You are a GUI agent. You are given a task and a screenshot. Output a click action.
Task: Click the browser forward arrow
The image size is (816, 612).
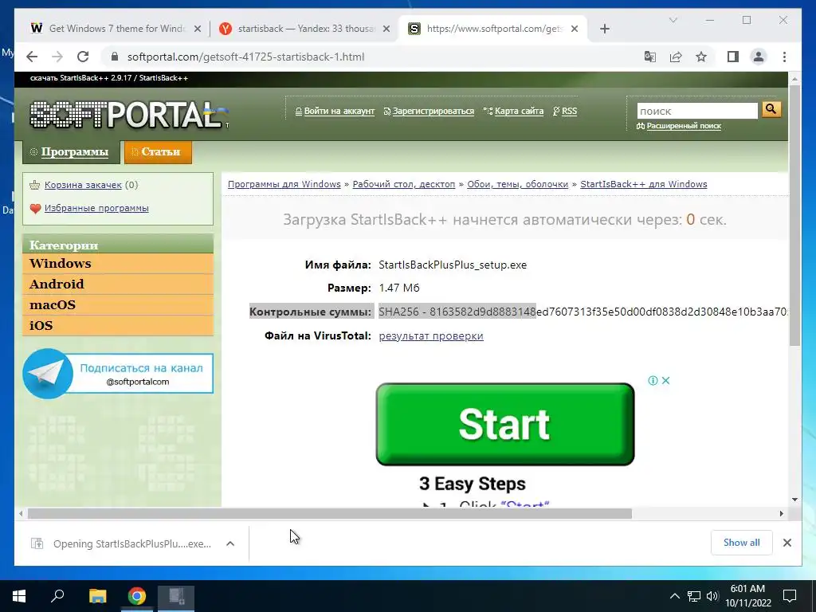tap(57, 57)
